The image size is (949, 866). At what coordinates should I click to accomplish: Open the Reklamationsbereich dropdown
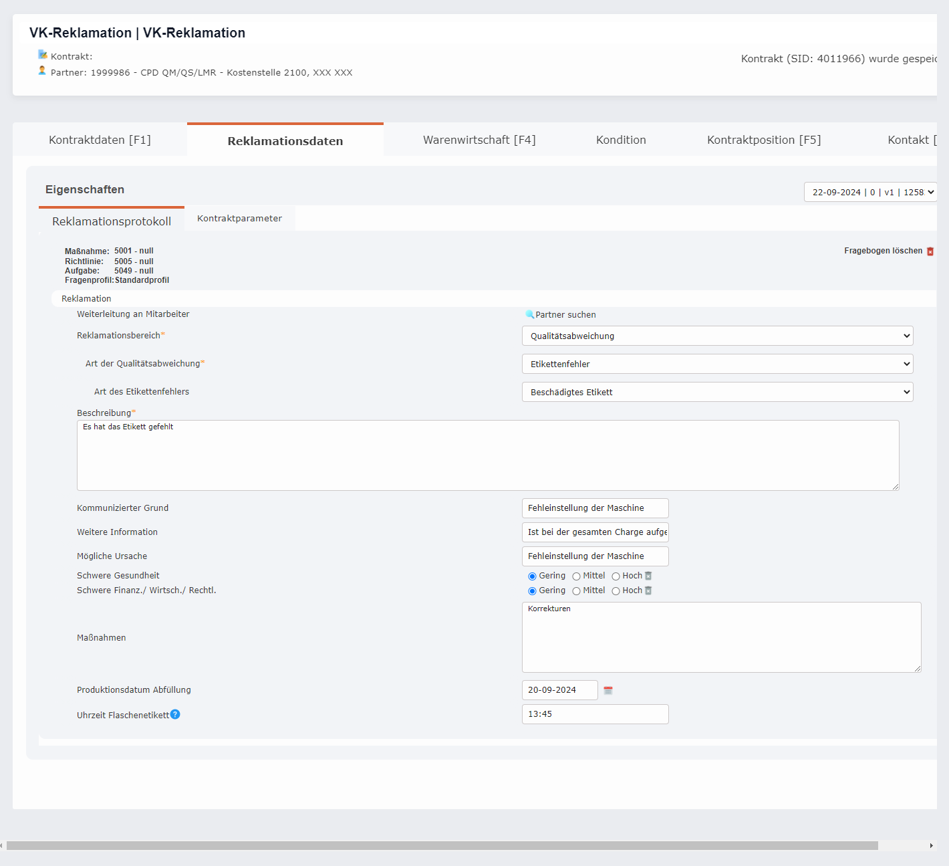717,336
